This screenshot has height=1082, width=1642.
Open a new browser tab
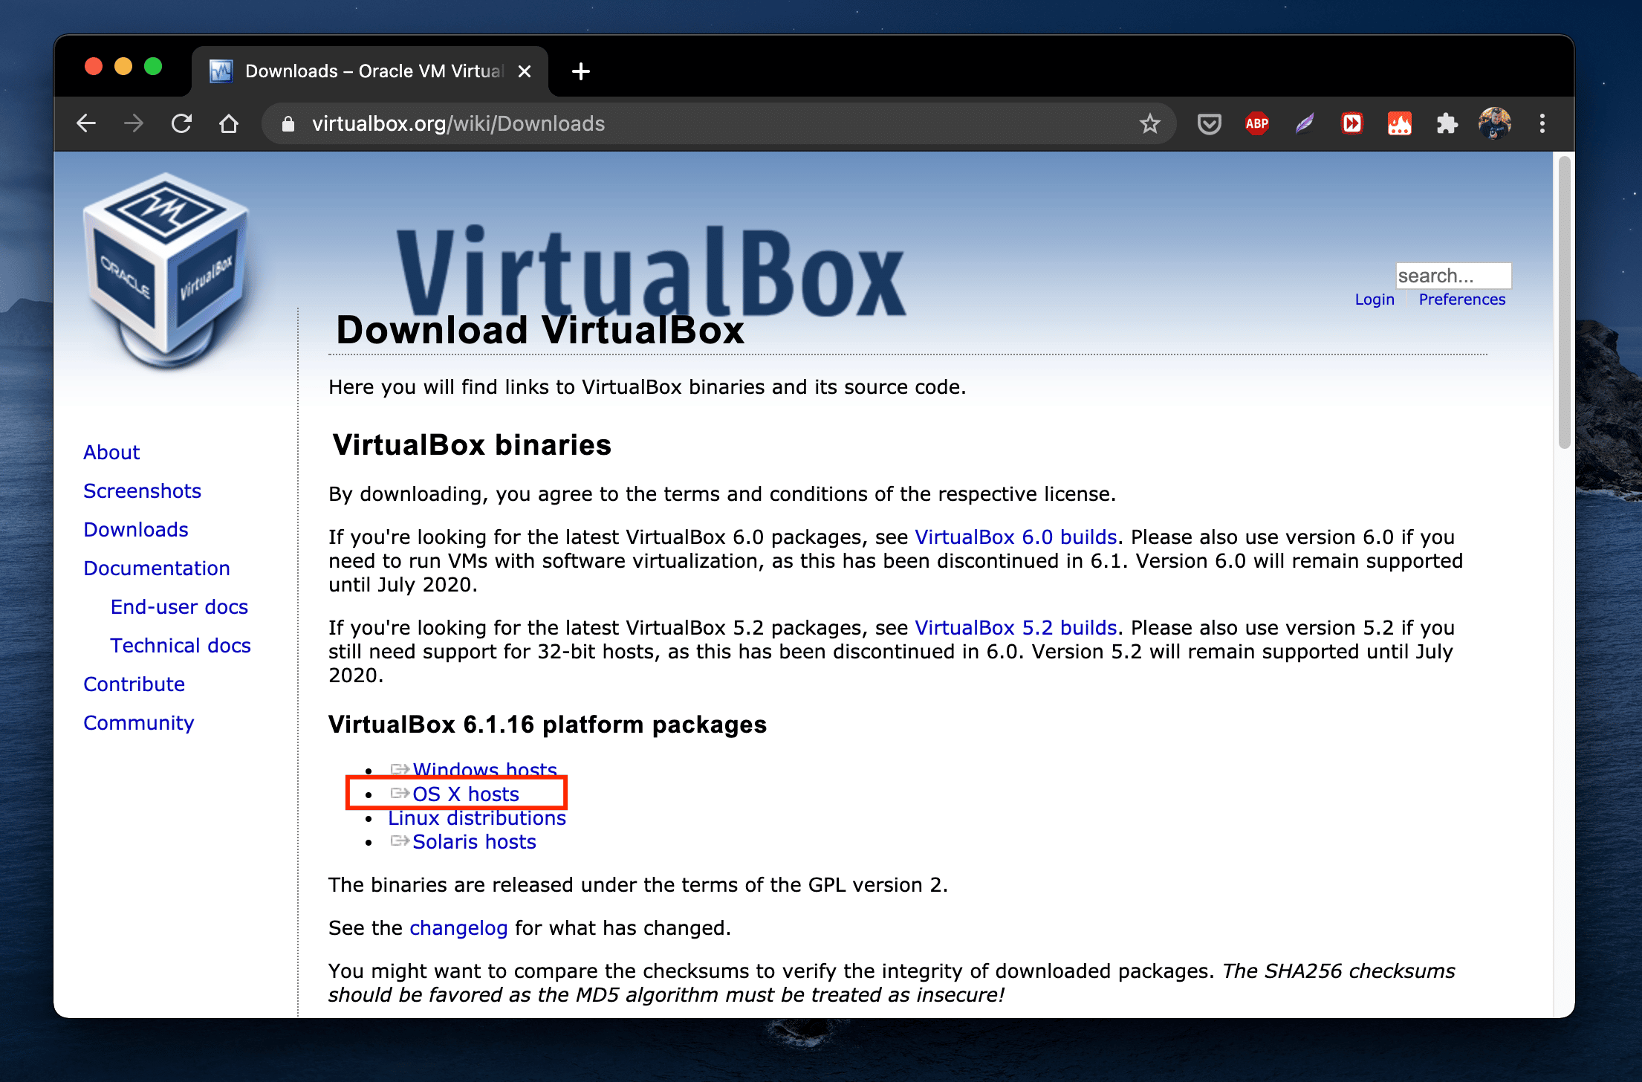click(x=581, y=71)
